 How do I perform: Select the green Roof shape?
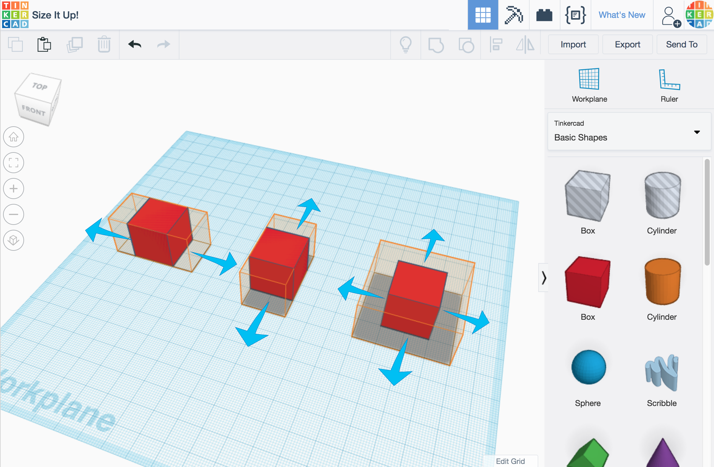[588, 453]
